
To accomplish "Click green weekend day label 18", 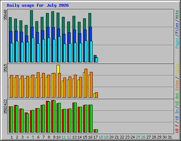I will coord(101,137).
